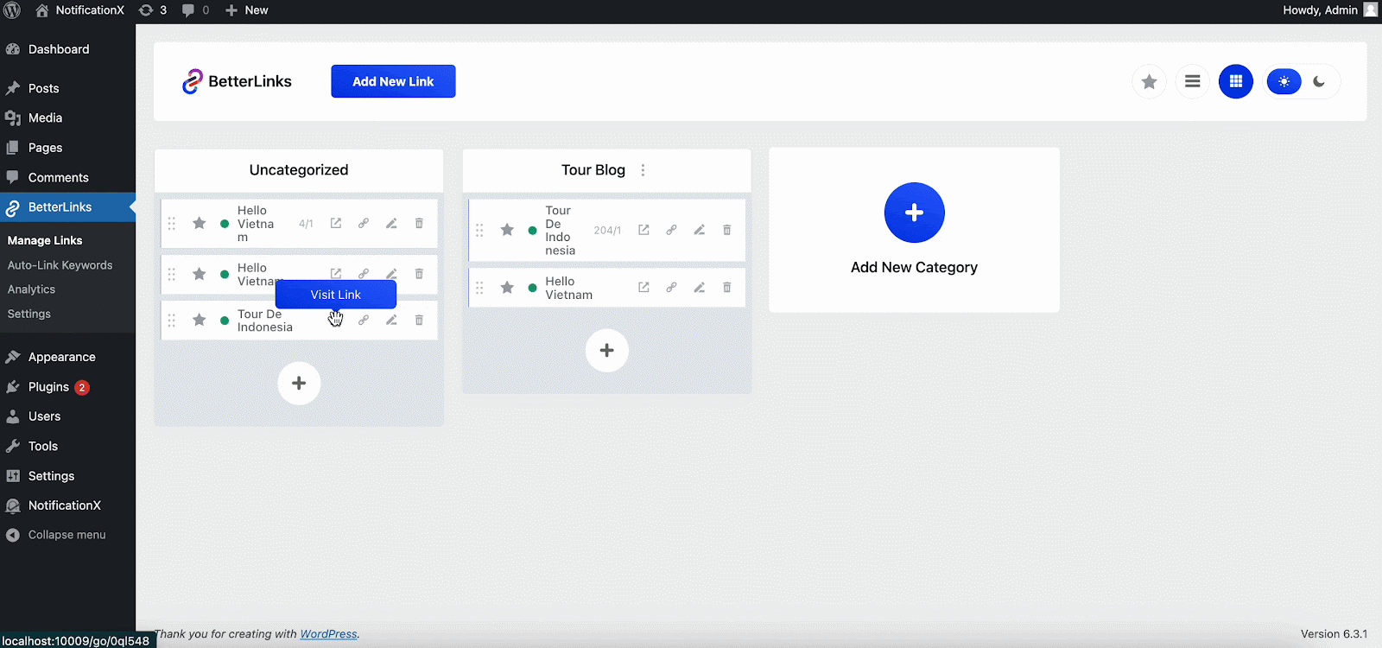Favorite the Tour De Indonesia link showing 204/1
This screenshot has width=1382, height=648.
click(x=507, y=230)
